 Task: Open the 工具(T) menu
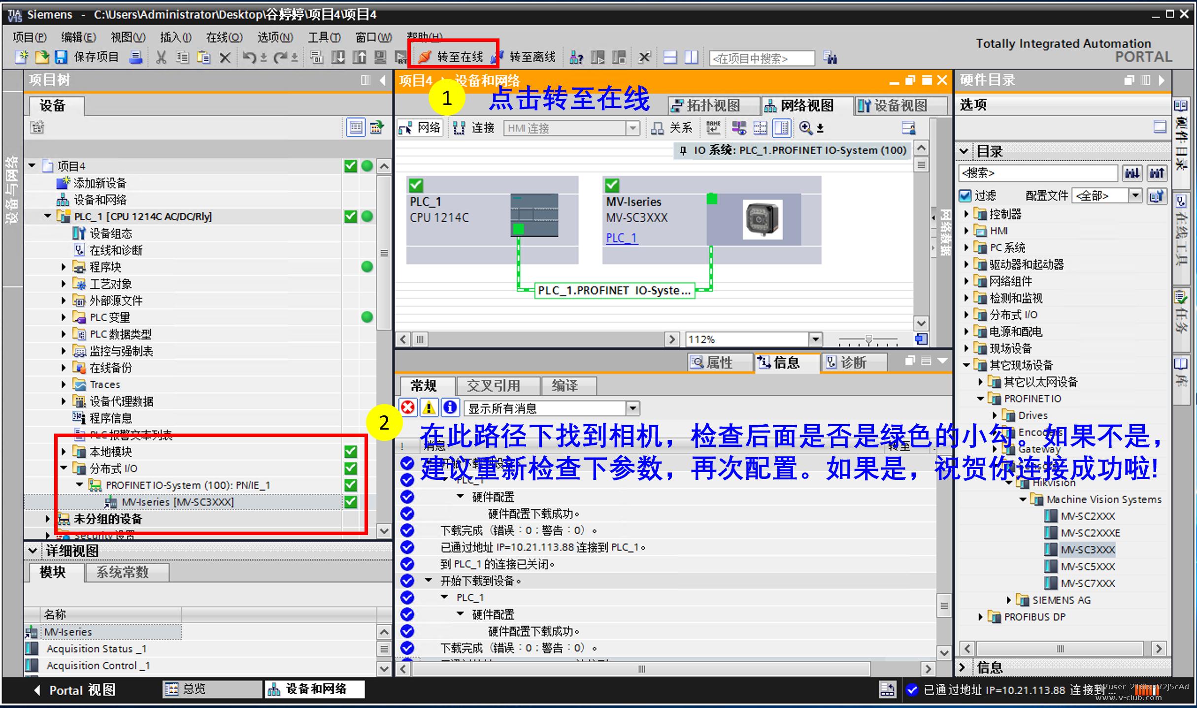324,37
